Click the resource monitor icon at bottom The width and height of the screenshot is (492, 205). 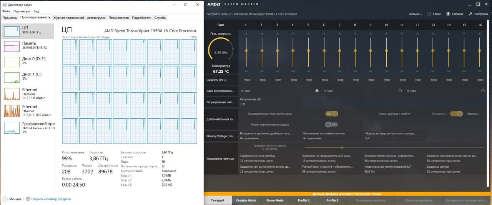(28, 199)
